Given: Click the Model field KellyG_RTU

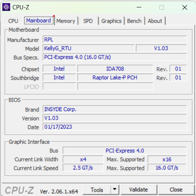Looking at the screenshot, I should click(x=89, y=48).
